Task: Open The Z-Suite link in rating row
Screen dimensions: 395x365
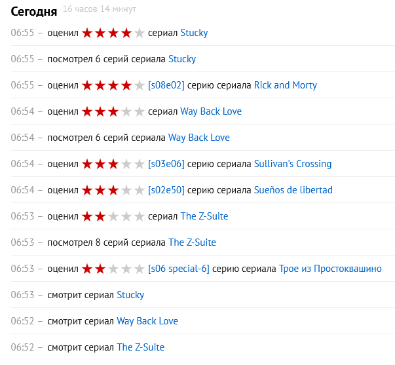Action: (x=204, y=216)
